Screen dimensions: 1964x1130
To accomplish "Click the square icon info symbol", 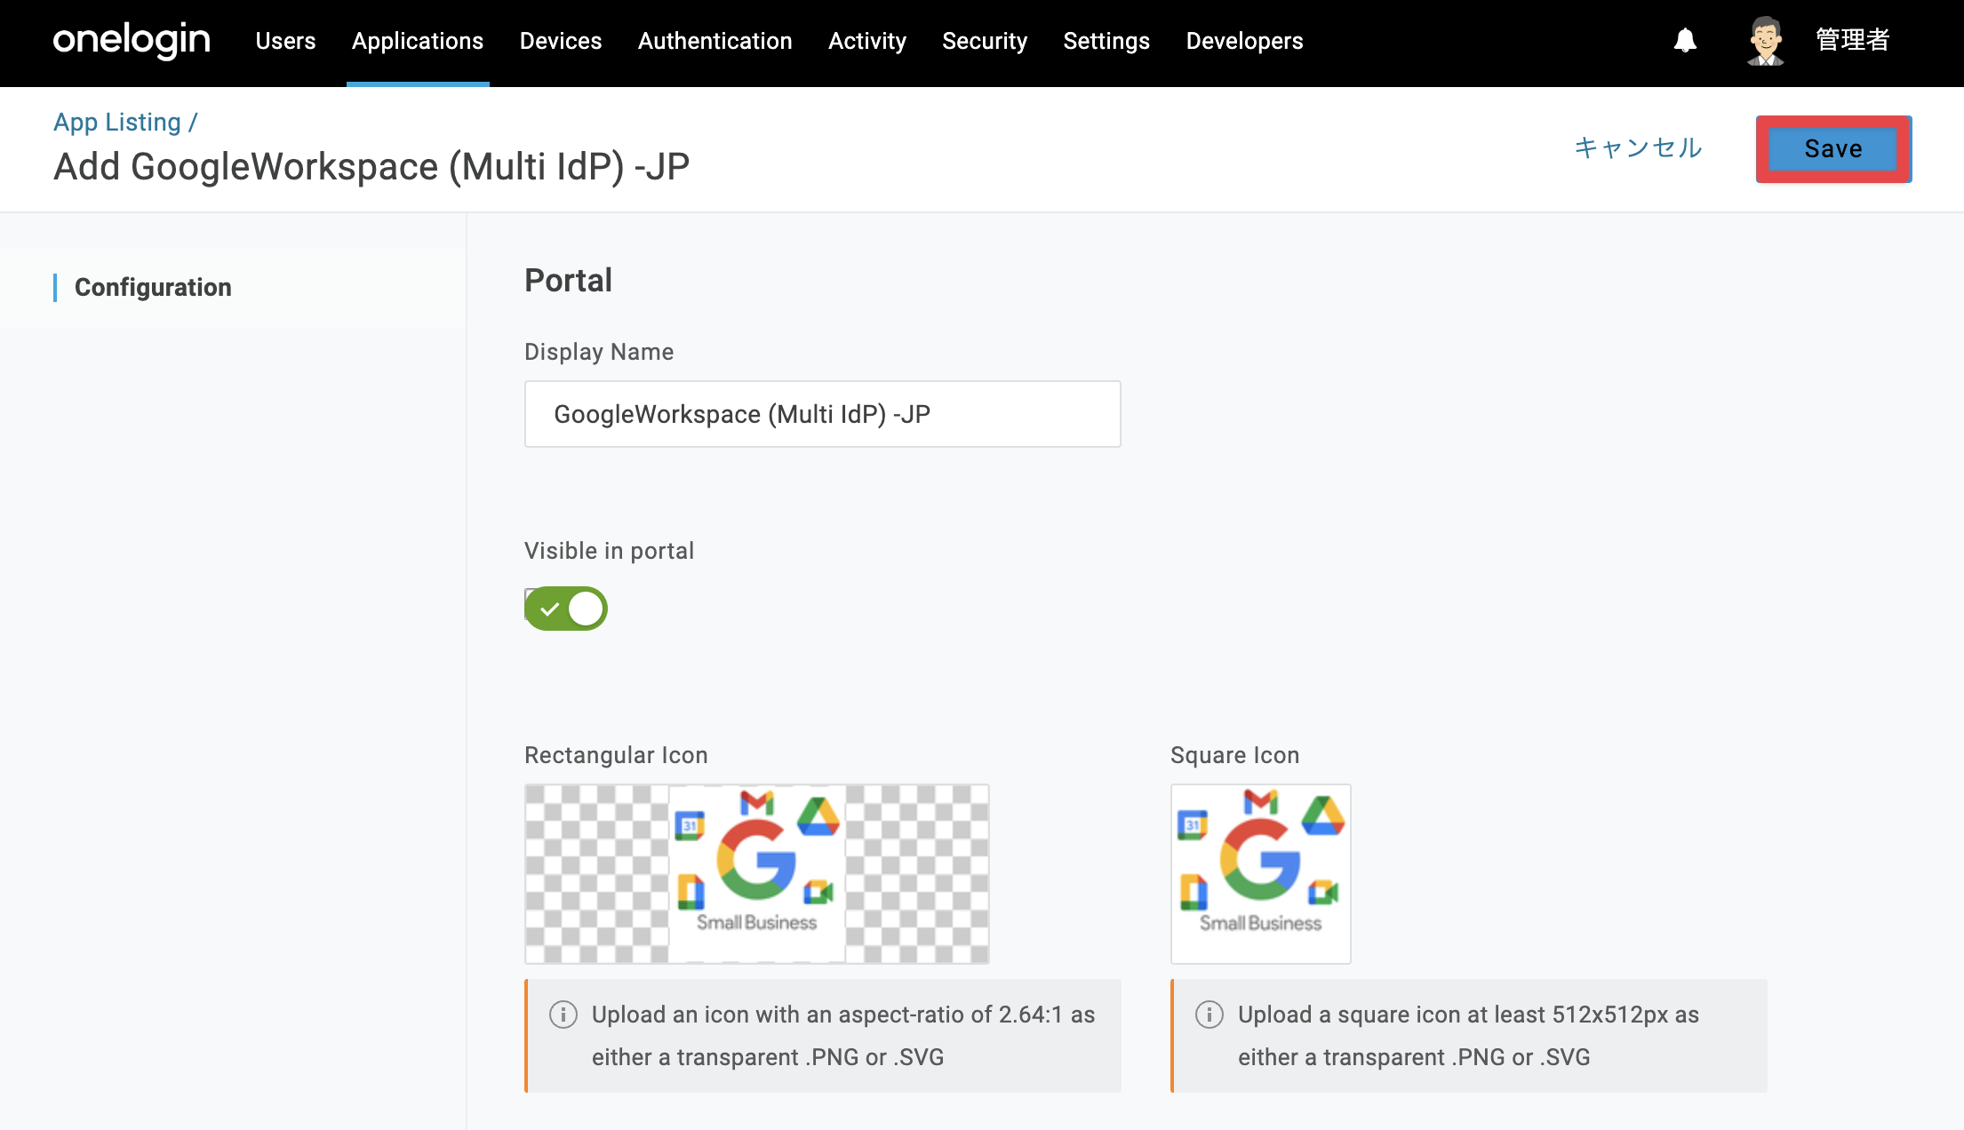I will coord(1210,1015).
